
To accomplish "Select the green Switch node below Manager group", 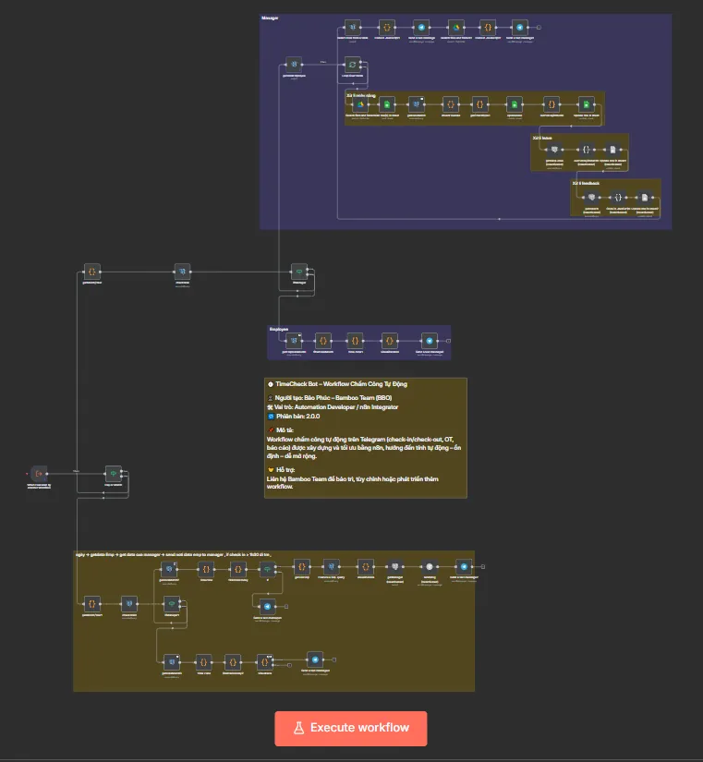I will 298,271.
